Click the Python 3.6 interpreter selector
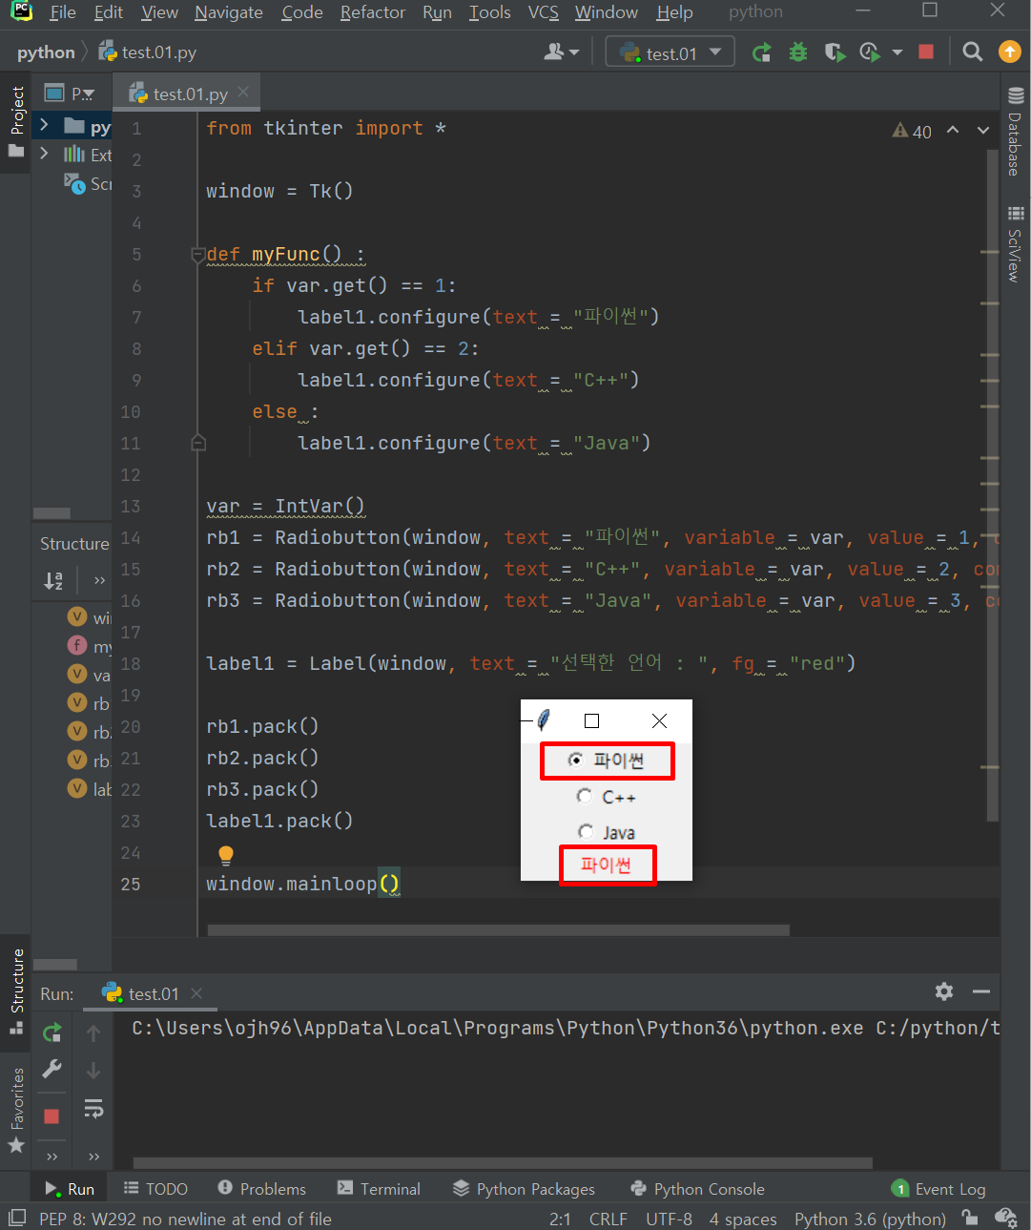Viewport: 1031px width, 1230px height. 870,1219
